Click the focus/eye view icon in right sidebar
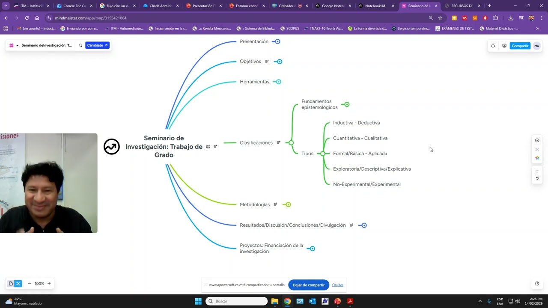This screenshot has width=548, height=308. (537, 140)
